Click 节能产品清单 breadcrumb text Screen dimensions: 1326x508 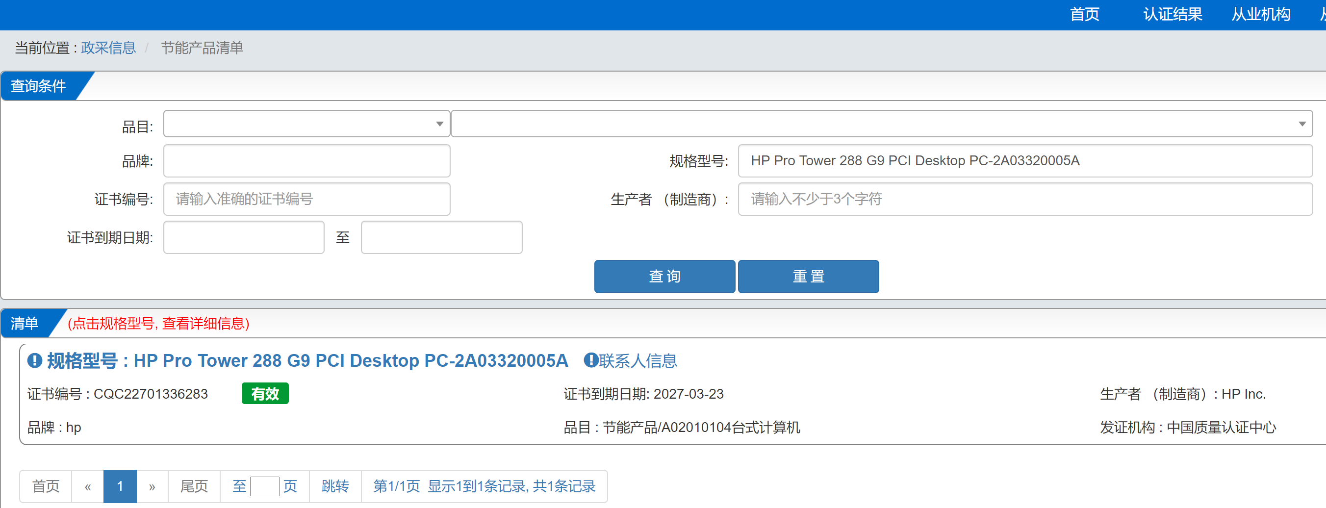click(x=202, y=48)
